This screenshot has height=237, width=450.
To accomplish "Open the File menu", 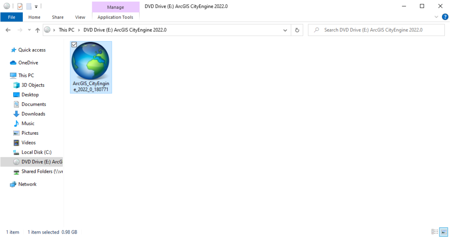I will (x=11, y=17).
